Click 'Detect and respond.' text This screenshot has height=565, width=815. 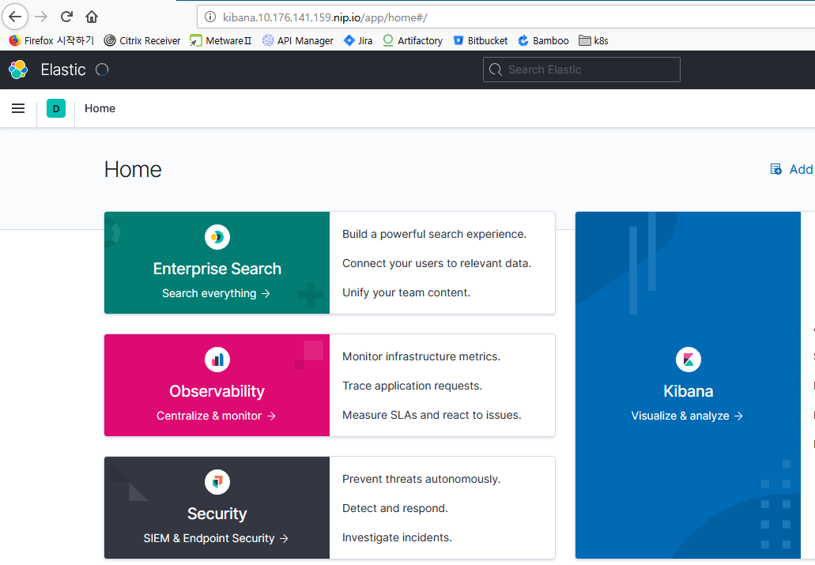click(394, 508)
